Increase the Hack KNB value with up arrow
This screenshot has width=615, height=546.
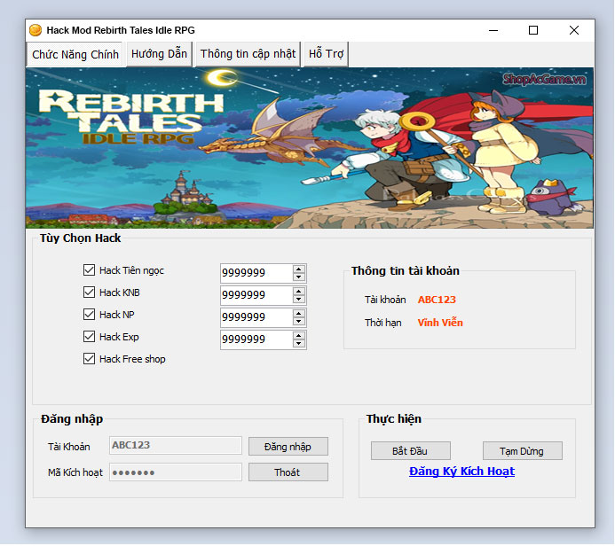click(x=299, y=291)
